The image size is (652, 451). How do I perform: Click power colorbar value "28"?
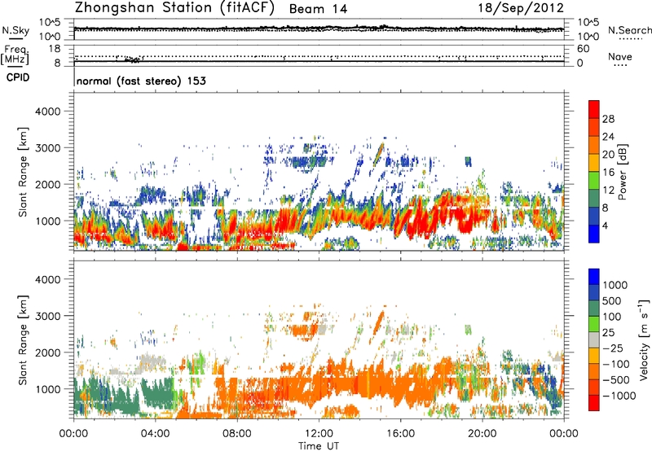coord(608,119)
